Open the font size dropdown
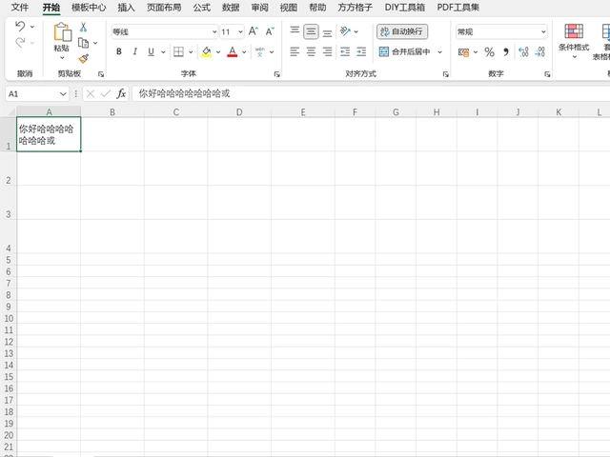 coord(240,31)
